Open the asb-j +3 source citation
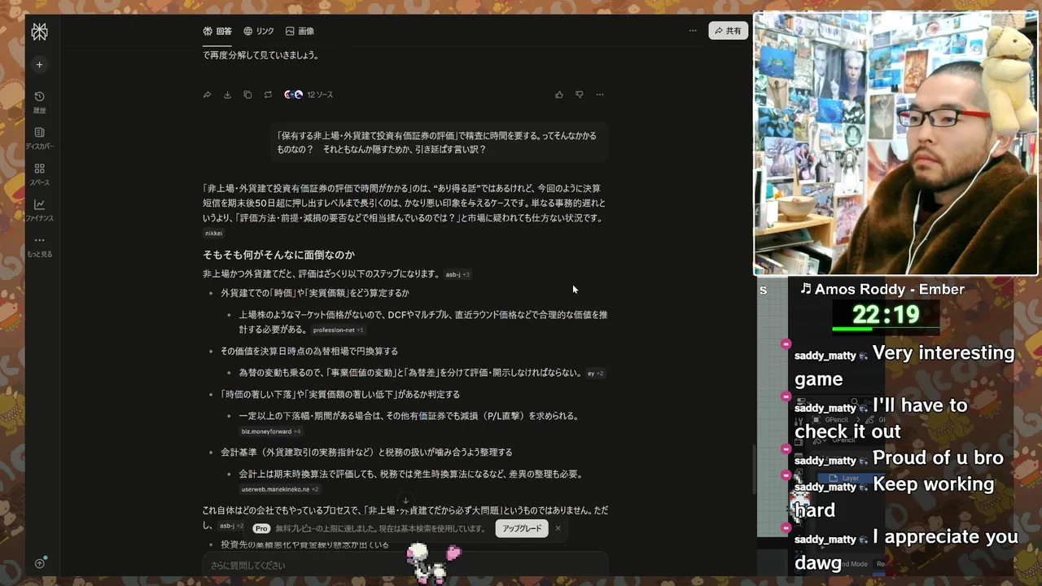 click(458, 274)
